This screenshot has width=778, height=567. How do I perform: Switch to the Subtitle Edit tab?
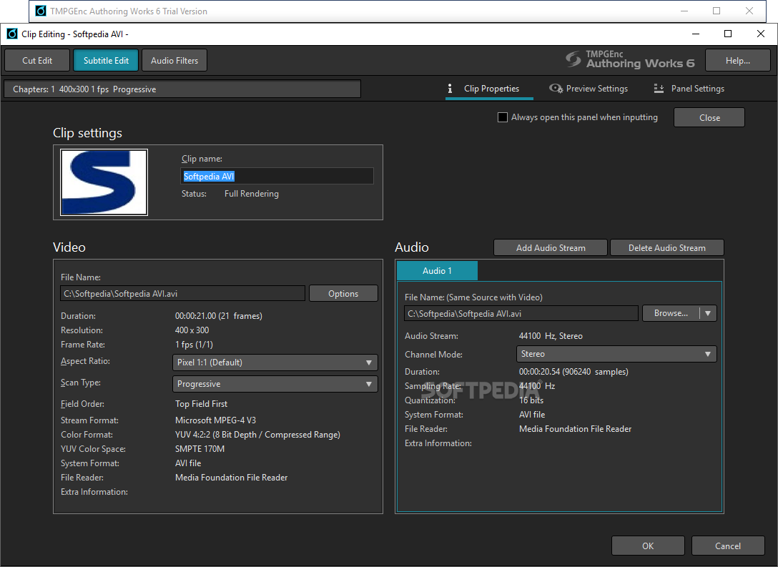106,61
